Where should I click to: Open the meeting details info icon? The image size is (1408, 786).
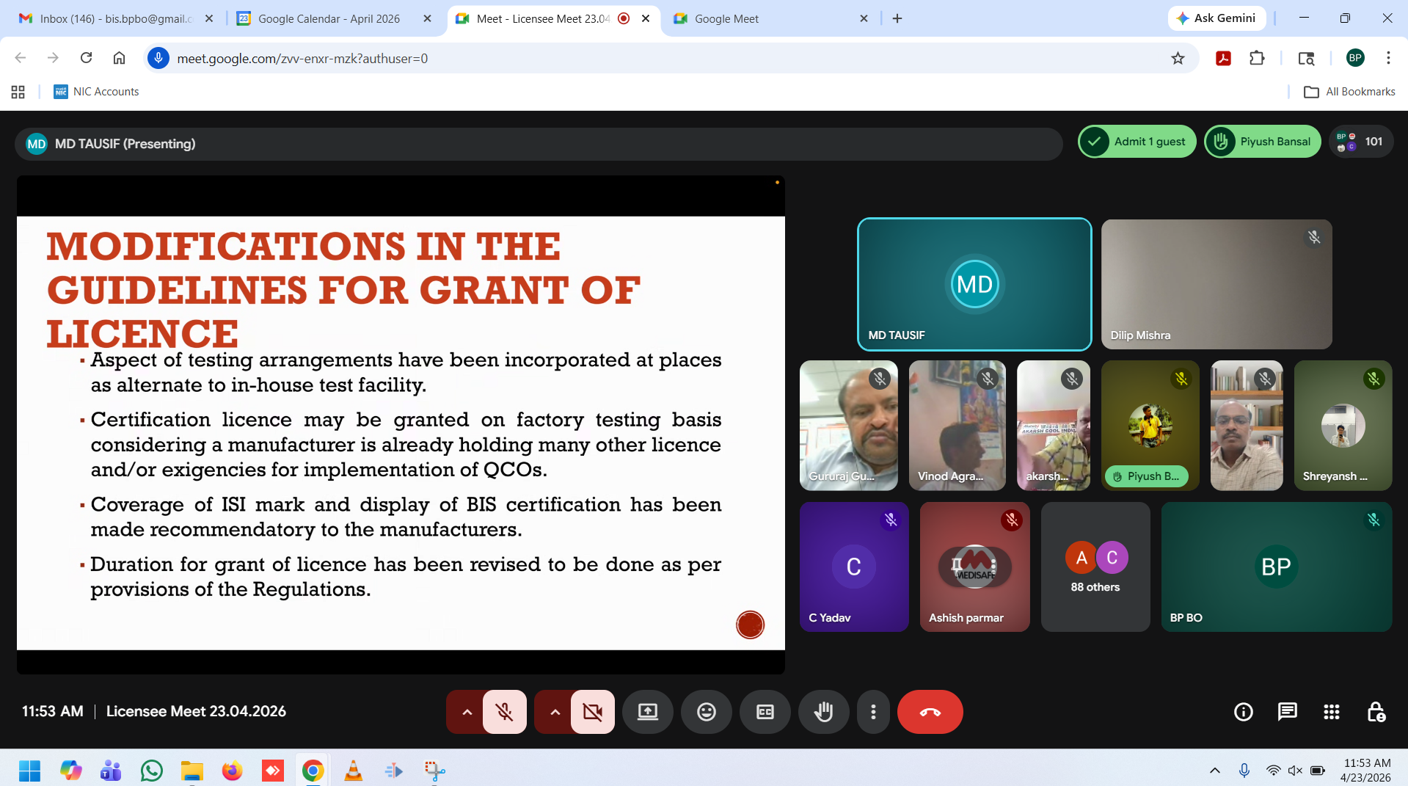(1243, 712)
